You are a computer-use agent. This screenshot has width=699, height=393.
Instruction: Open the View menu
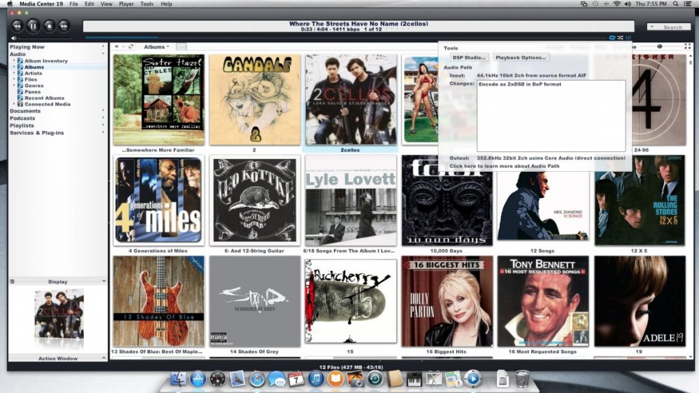106,4
